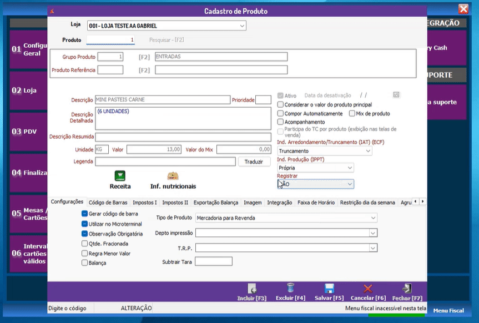Go to Exportação Balança tab
The height and width of the screenshot is (323, 479).
[216, 203]
